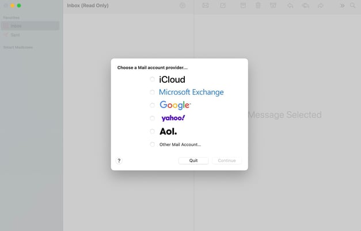Click the Trash delete icon
361x231 pixels.
click(258, 5)
